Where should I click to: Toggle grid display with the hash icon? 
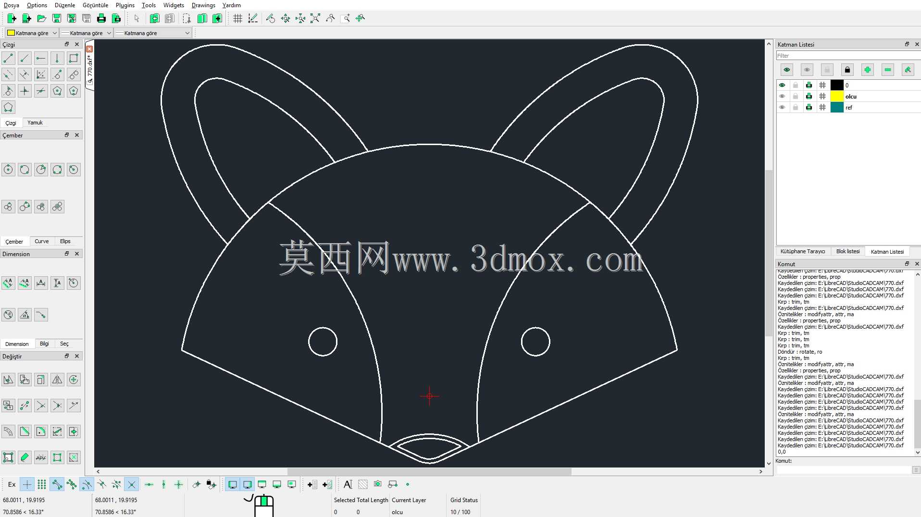[x=237, y=18]
